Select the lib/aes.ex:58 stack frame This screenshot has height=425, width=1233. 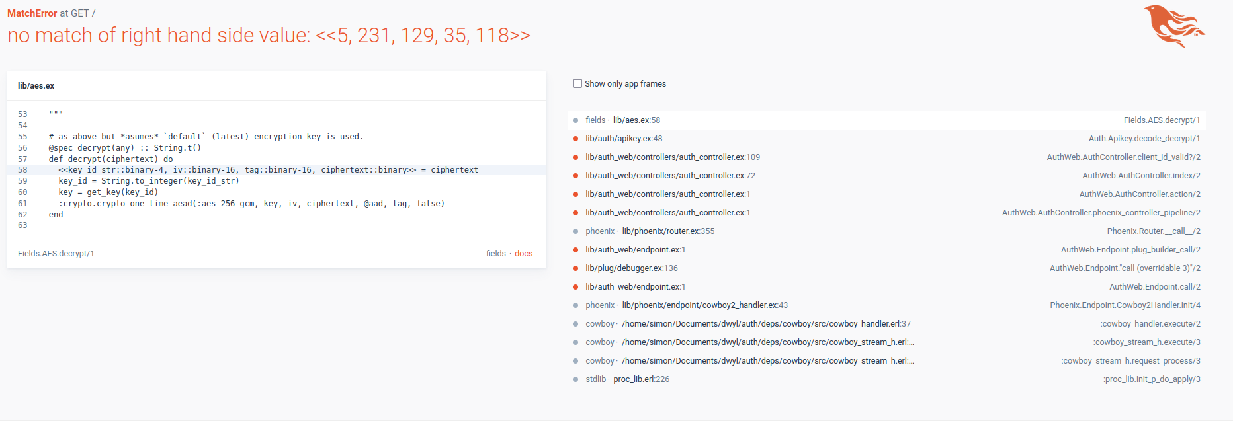886,120
